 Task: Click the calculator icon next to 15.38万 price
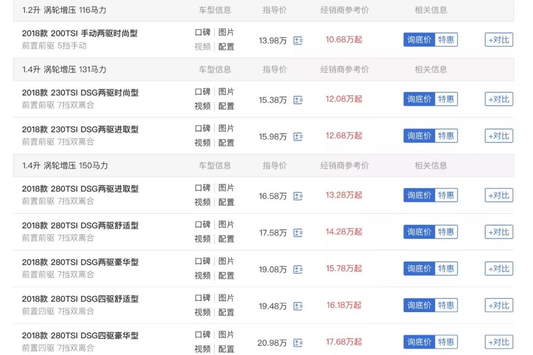coord(297,100)
